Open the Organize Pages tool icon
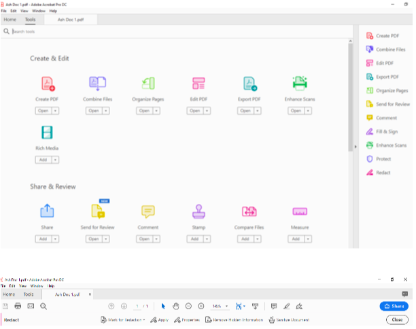 point(148,84)
